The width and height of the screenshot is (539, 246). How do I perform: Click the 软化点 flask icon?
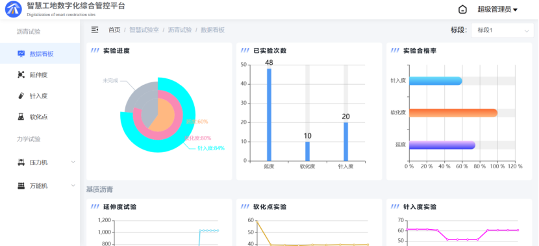pos(21,117)
